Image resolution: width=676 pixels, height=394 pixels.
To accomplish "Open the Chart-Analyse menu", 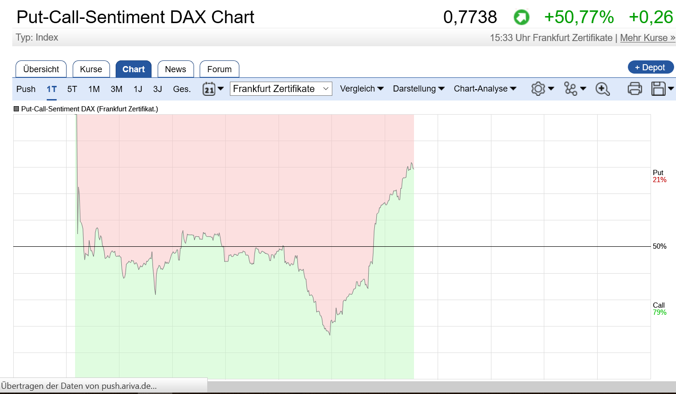I will [x=485, y=88].
